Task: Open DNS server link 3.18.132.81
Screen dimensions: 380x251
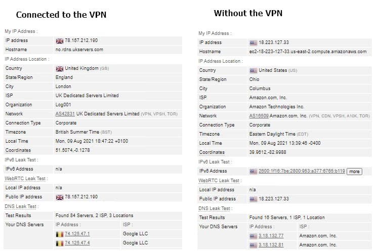Action: pos(271,245)
